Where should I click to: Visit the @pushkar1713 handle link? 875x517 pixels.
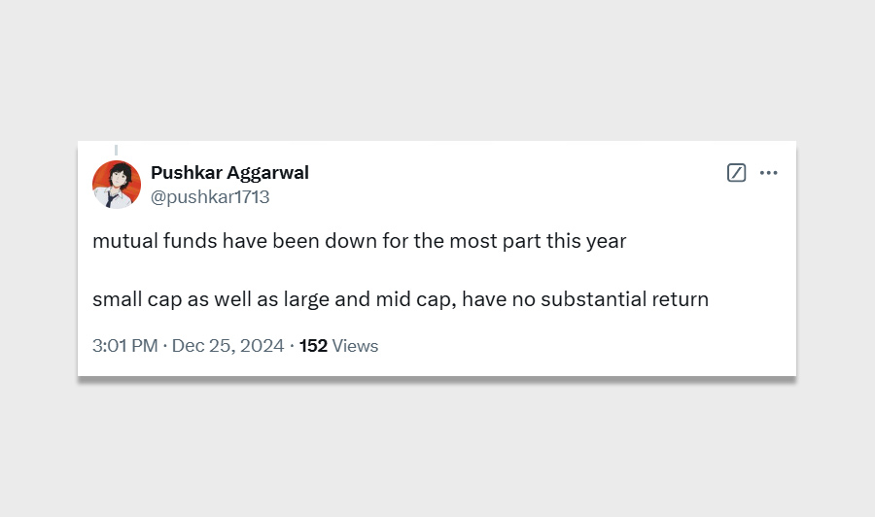coord(210,197)
